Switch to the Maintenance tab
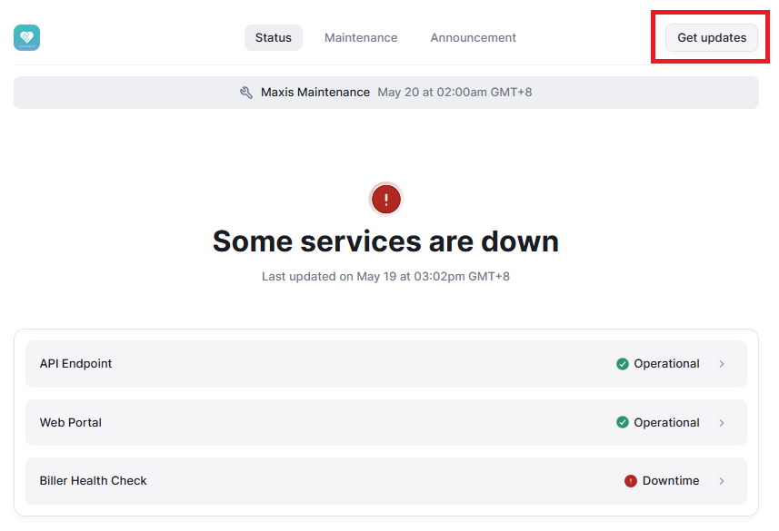This screenshot has height=531, width=779. coord(360,37)
